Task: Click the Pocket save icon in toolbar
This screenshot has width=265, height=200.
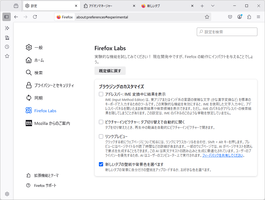Action: coord(230,17)
